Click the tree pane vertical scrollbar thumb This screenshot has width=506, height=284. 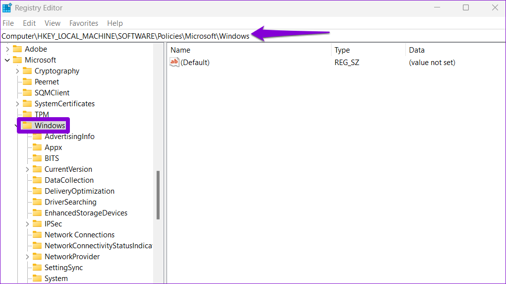[x=158, y=195]
